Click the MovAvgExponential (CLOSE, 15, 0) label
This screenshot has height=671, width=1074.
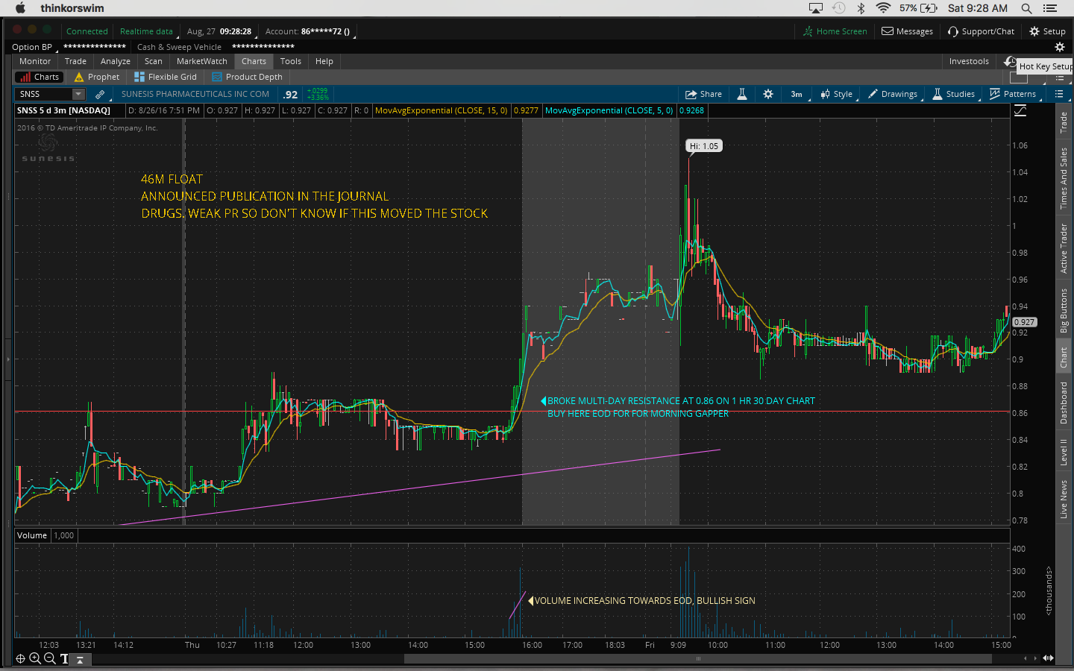click(441, 110)
